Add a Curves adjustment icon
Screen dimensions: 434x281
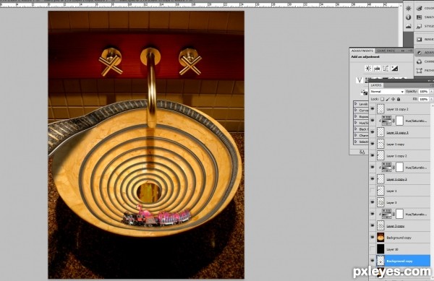(386, 68)
